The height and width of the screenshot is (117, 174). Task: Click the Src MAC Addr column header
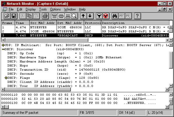43,23
